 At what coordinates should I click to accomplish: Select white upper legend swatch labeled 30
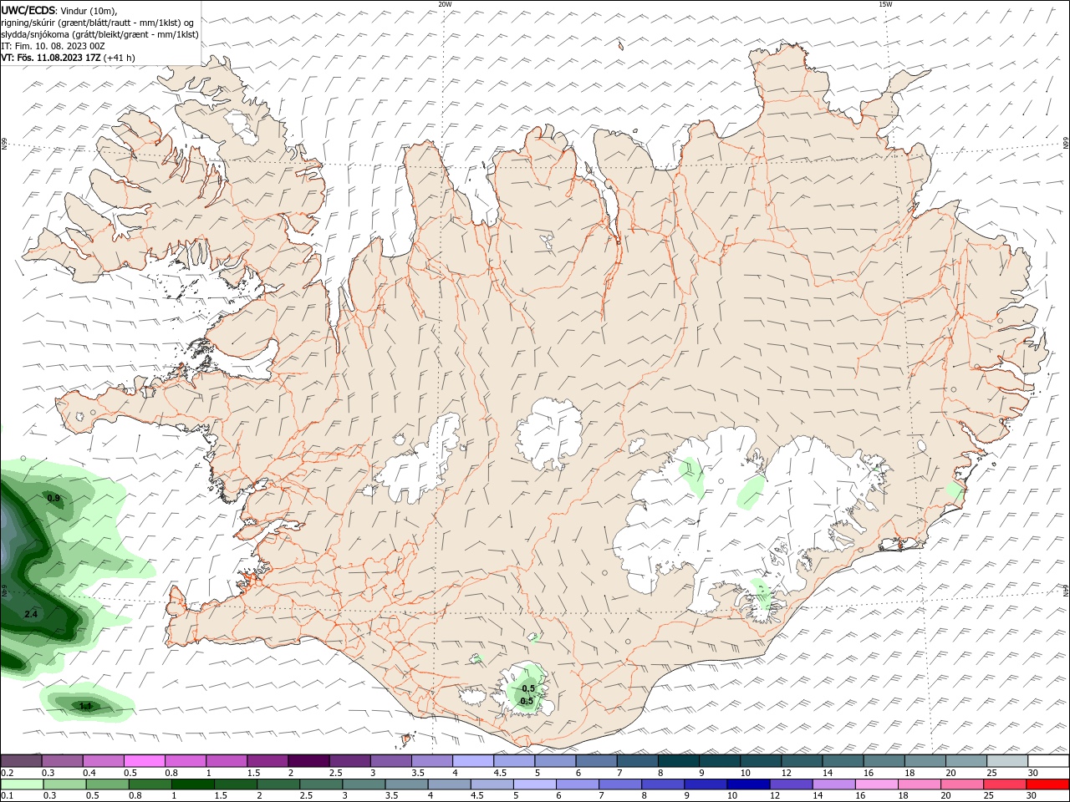click(1047, 761)
